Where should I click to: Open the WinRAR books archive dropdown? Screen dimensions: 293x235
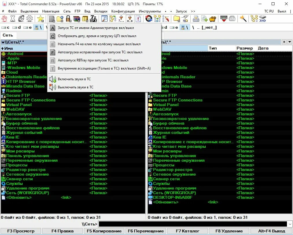77,19
